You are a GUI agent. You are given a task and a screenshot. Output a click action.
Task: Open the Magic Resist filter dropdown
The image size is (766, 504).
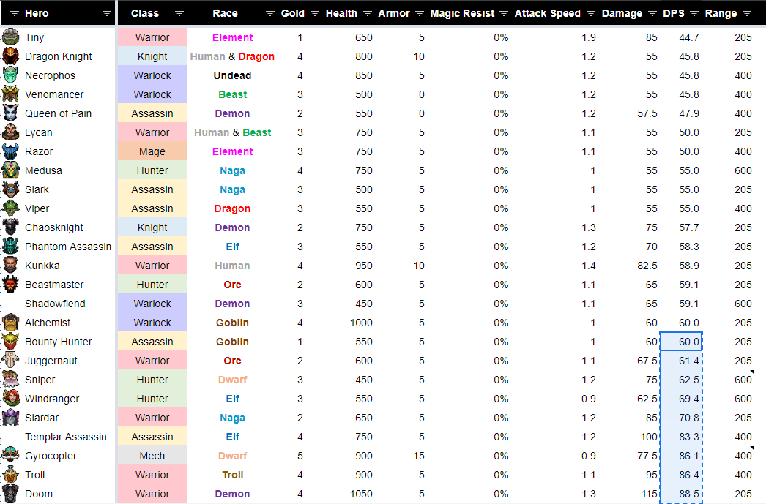coord(504,14)
